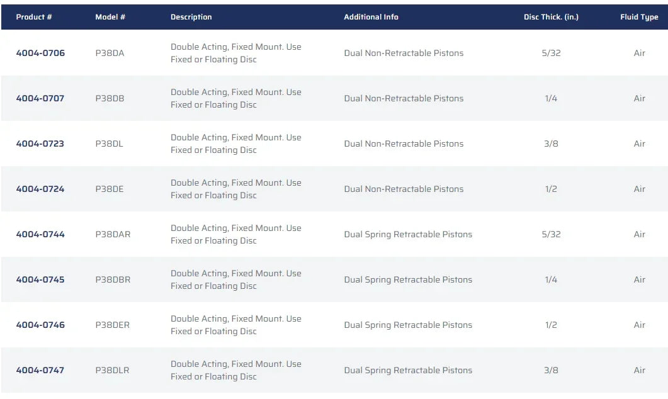
Task: Click the Air fluid type for P38DL
Action: [x=640, y=143]
